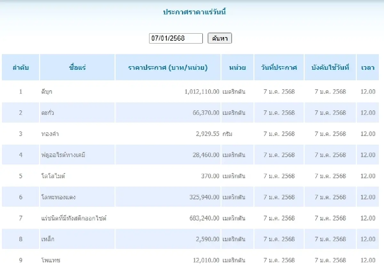Viewport: 384px width, 271px height.
Task: Click the time 12.00 in the โดโลไมต์ row
Action: (368, 176)
